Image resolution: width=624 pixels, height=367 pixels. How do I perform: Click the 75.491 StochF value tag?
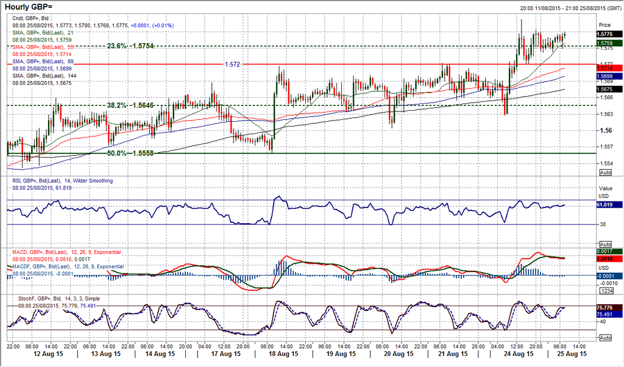click(609, 314)
